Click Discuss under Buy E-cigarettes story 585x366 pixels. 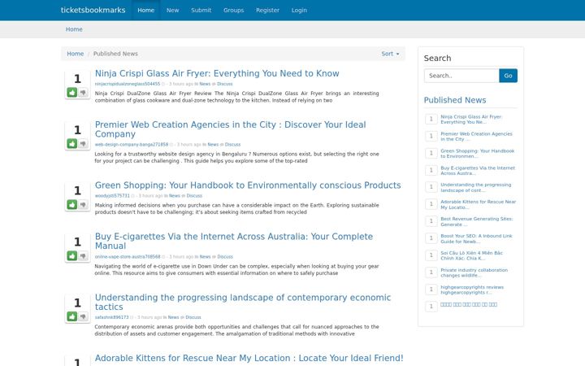(x=225, y=257)
